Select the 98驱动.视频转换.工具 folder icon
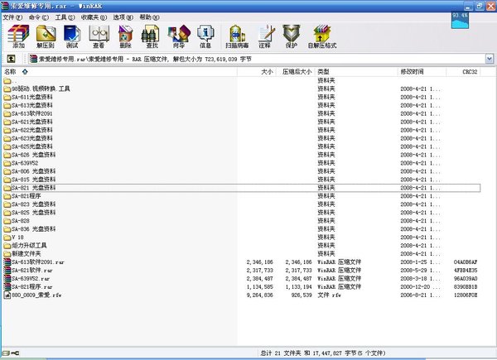This screenshot has width=497, height=360. click(7, 89)
